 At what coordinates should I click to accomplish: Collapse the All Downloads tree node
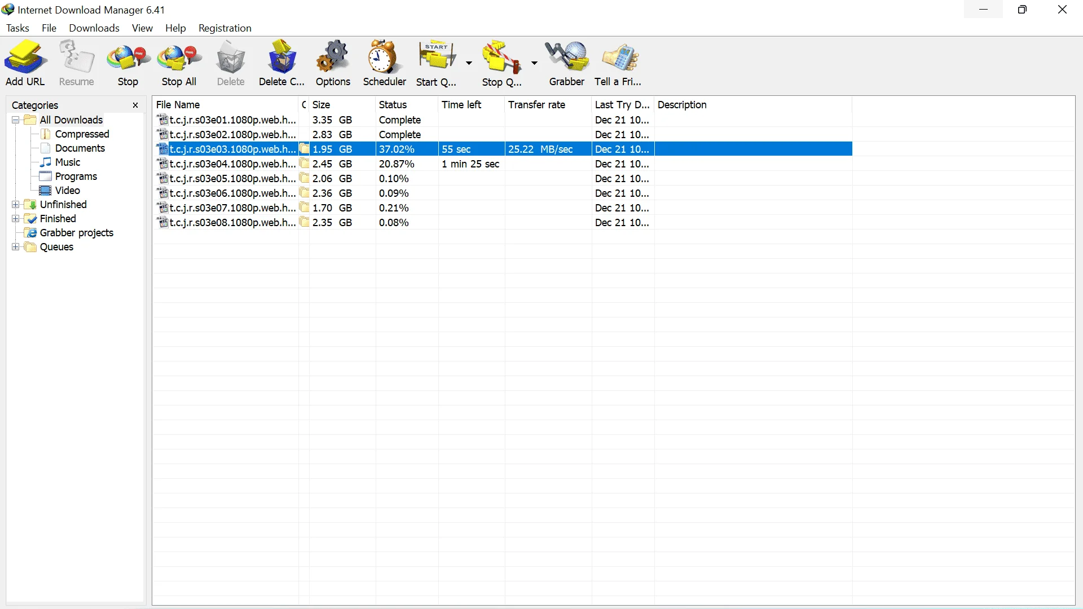[x=16, y=120]
